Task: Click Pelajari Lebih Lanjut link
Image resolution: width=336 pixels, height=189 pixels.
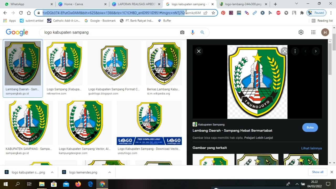Action: pos(259,138)
